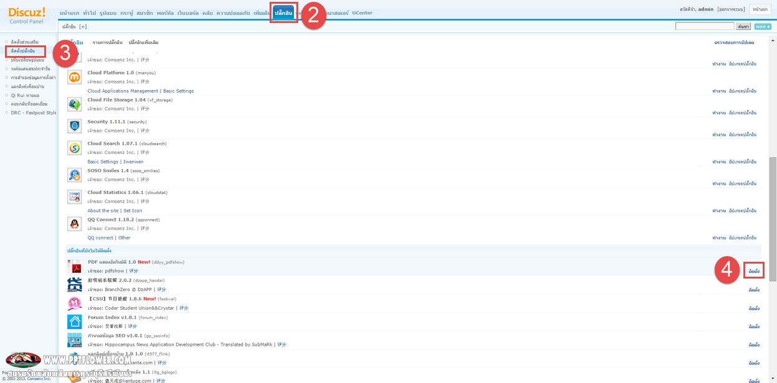This screenshot has width=777, height=383.
Task: Select the ปลั๊กอิน top menu tab
Action: tap(283, 12)
